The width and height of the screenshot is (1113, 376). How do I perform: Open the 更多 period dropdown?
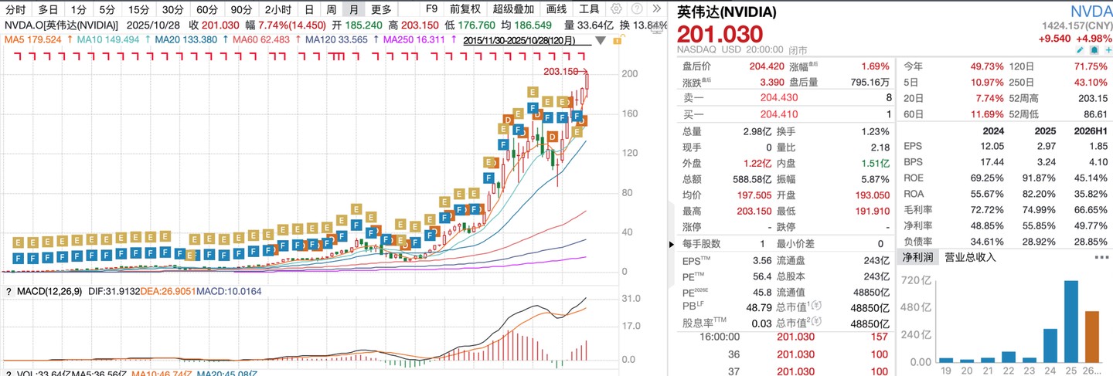381,10
